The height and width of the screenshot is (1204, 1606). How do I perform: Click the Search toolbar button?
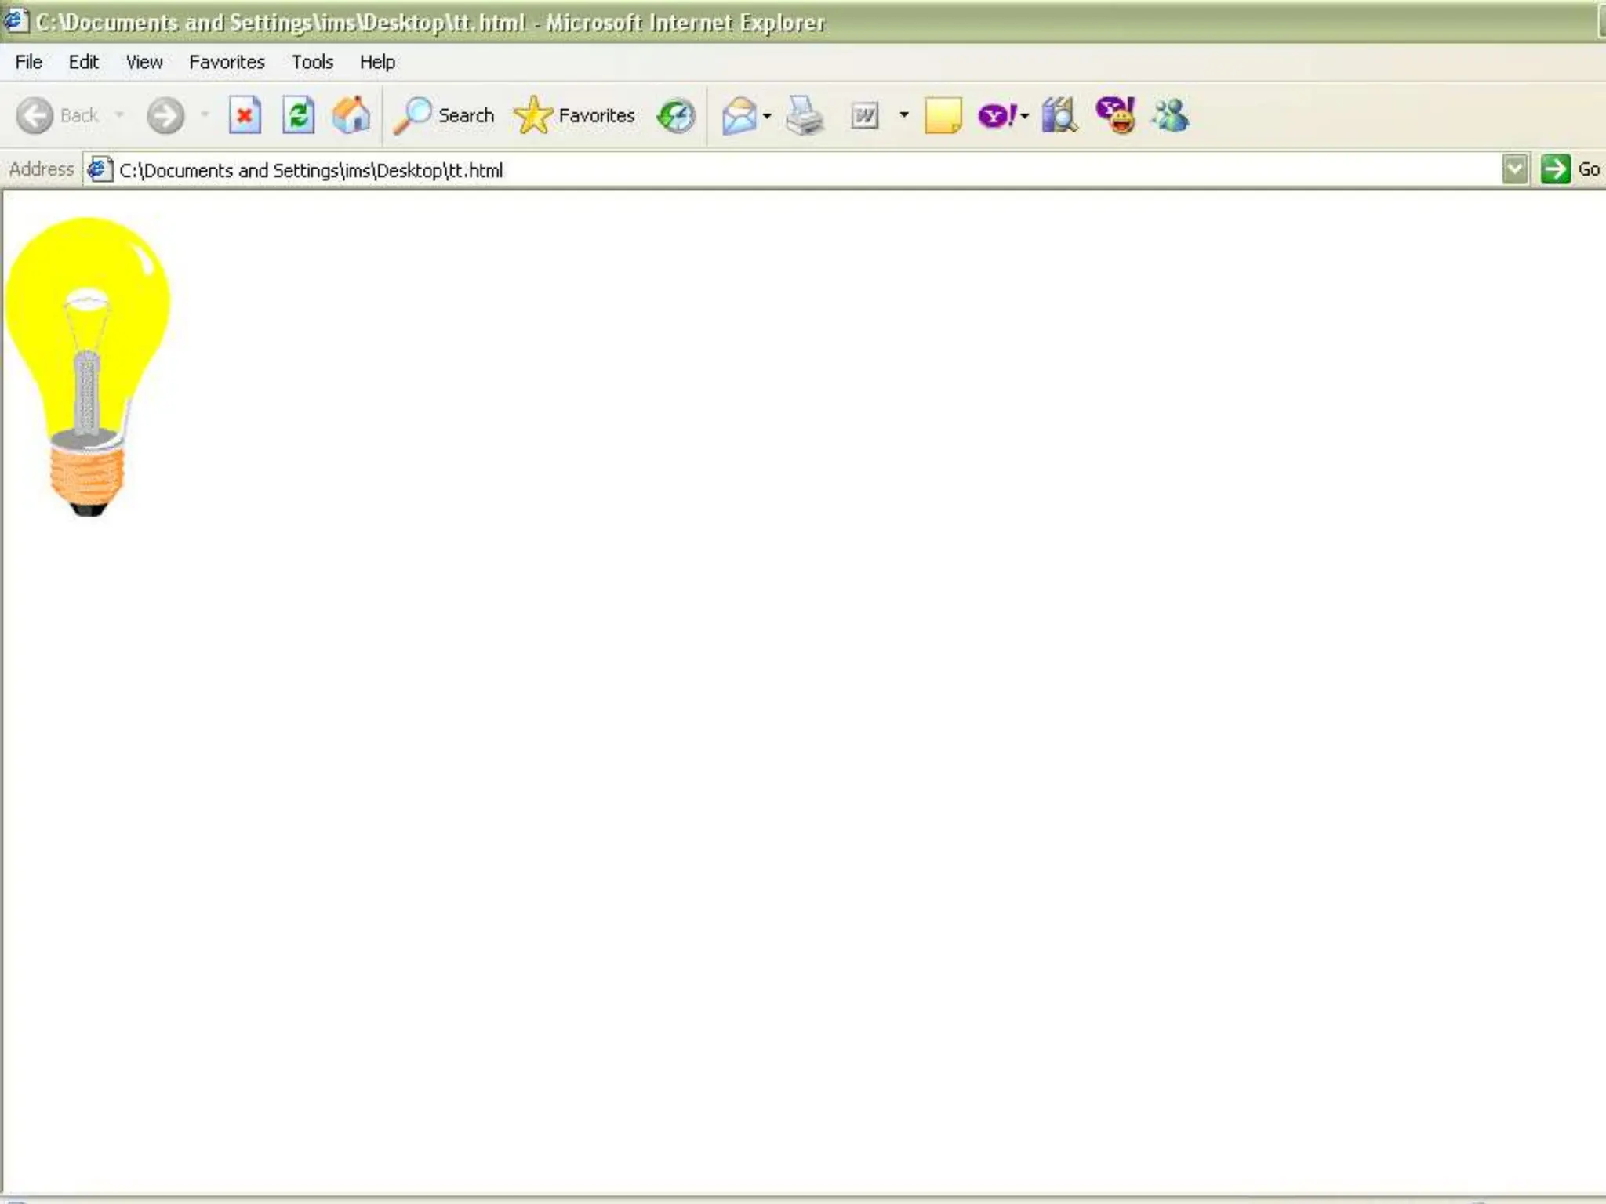pyautogui.click(x=445, y=116)
